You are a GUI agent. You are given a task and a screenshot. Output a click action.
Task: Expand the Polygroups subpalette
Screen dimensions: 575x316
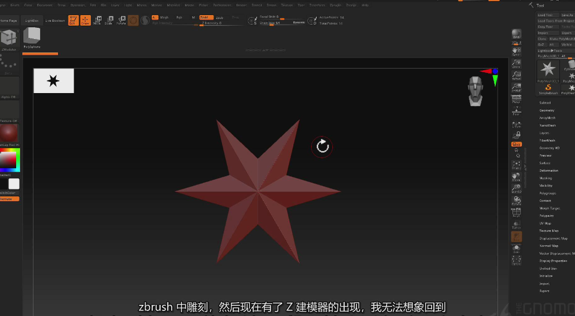548,193
